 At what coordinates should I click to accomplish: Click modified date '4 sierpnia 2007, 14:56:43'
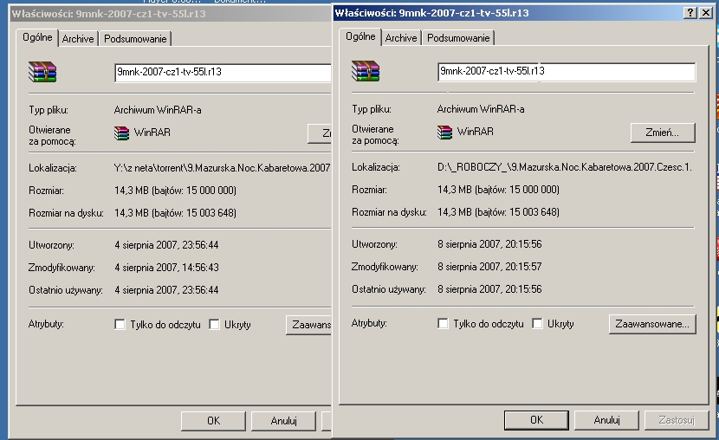(166, 268)
